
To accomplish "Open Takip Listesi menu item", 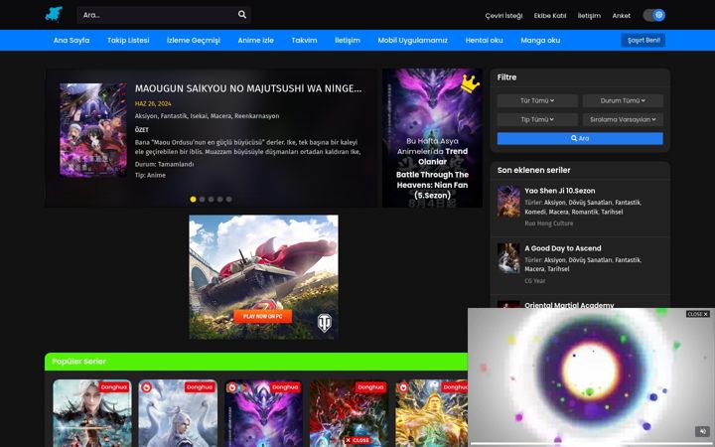I will (128, 40).
